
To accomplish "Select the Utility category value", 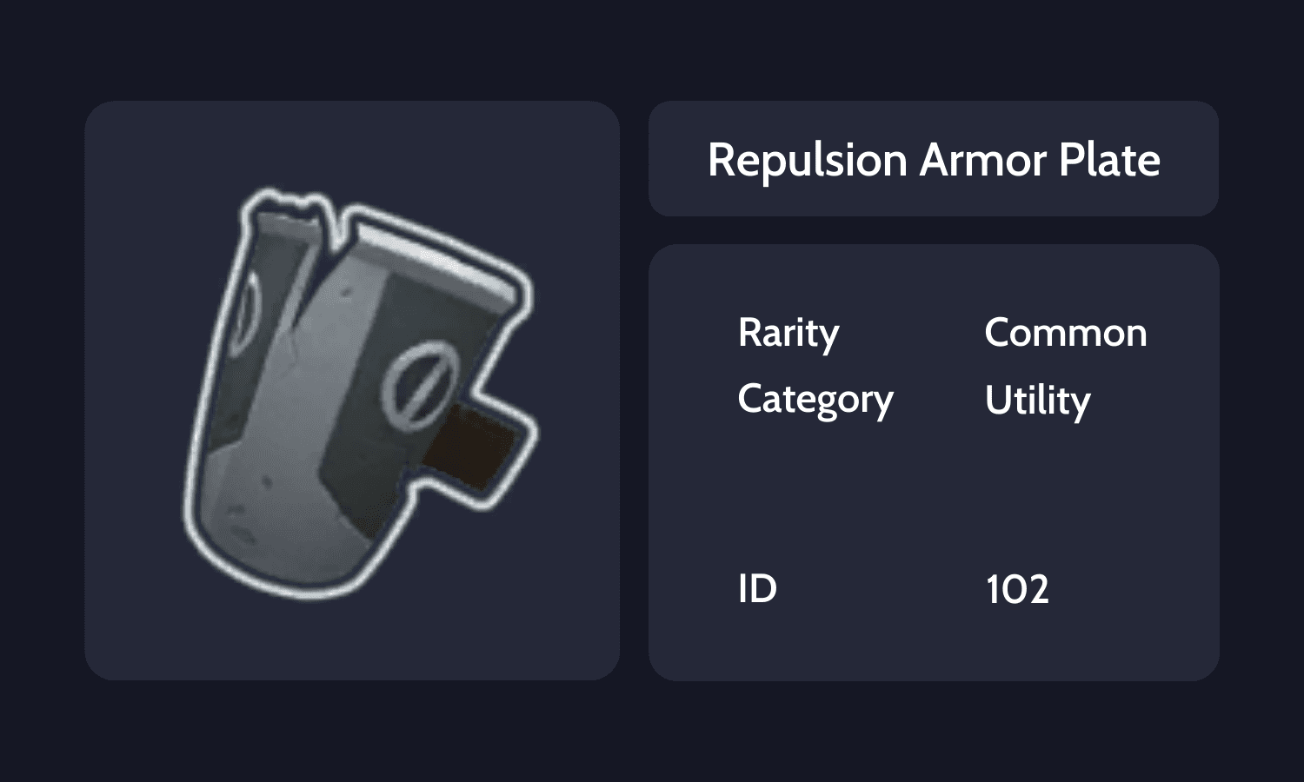I will [1036, 401].
